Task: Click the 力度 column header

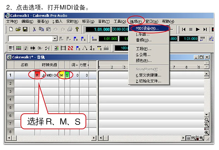Action: click(x=84, y=65)
